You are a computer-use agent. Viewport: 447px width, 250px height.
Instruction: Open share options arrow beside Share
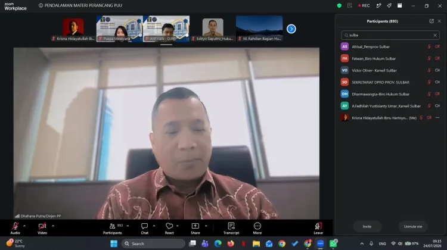point(206,226)
